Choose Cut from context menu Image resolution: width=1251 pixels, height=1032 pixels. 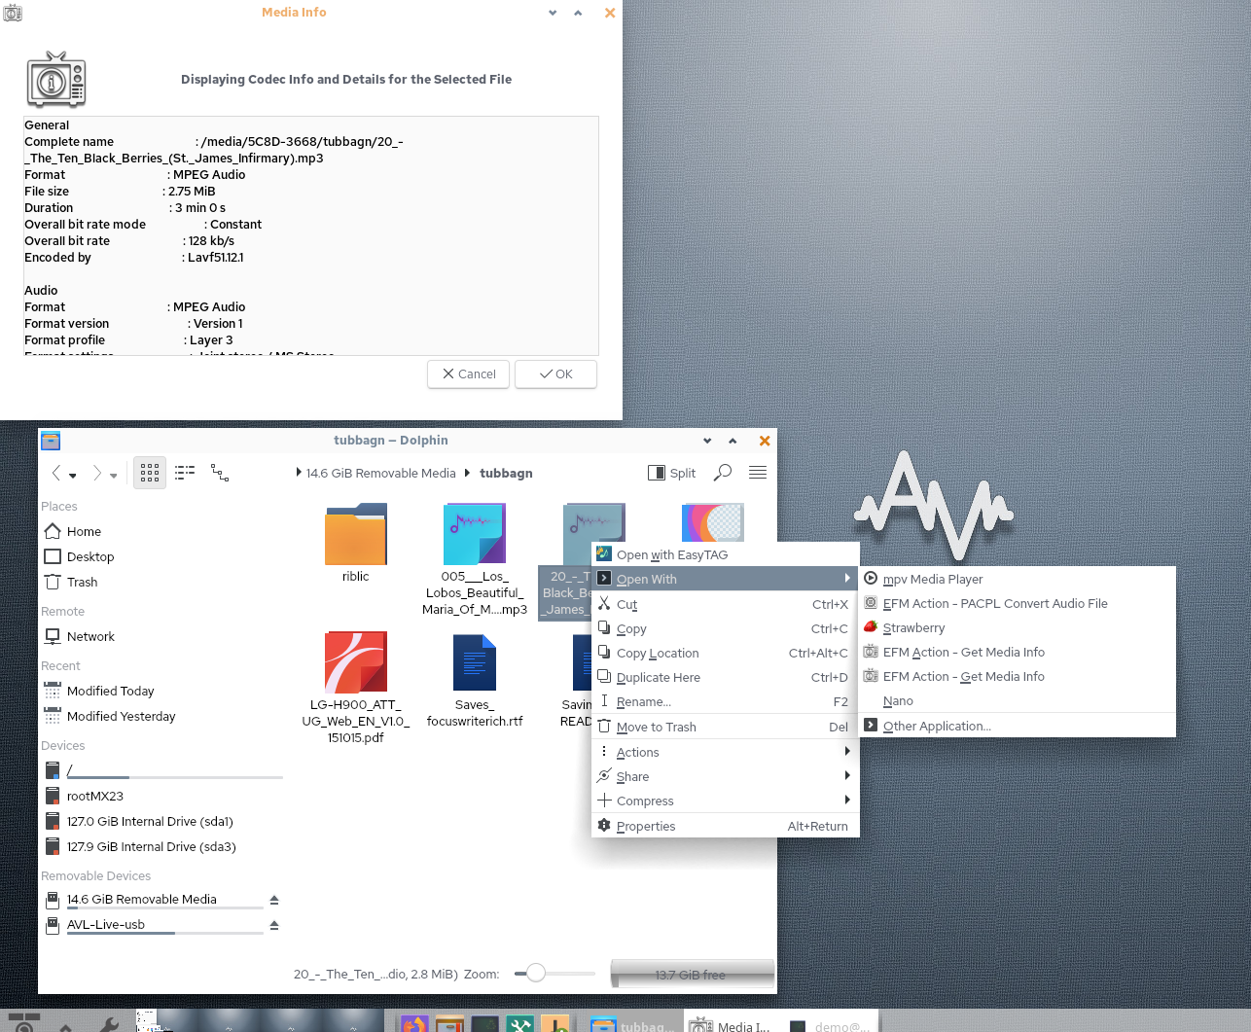[725, 604]
